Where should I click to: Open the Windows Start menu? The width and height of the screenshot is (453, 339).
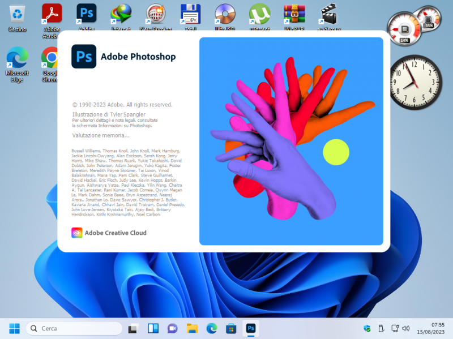14,328
